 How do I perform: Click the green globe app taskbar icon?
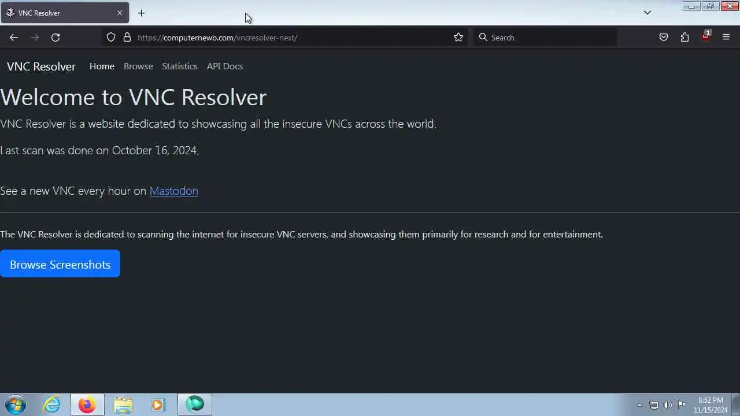coord(195,404)
